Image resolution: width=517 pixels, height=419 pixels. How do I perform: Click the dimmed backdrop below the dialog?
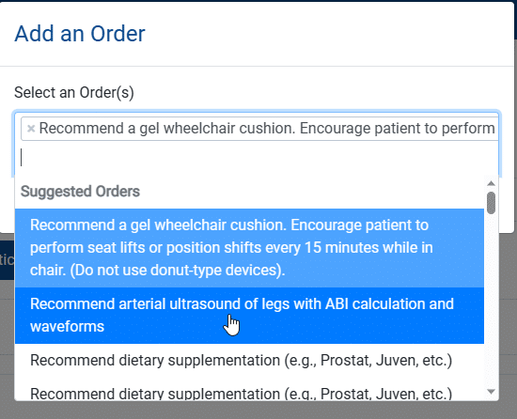click(x=258, y=411)
